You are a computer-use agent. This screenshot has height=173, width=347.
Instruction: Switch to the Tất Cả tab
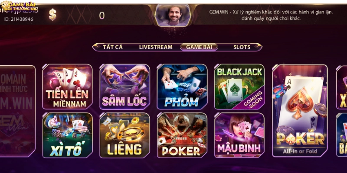point(113,47)
